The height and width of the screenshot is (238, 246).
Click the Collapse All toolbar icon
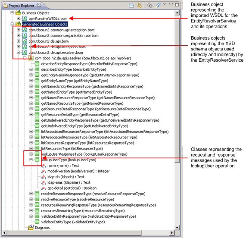pyautogui.click(x=131, y=6)
